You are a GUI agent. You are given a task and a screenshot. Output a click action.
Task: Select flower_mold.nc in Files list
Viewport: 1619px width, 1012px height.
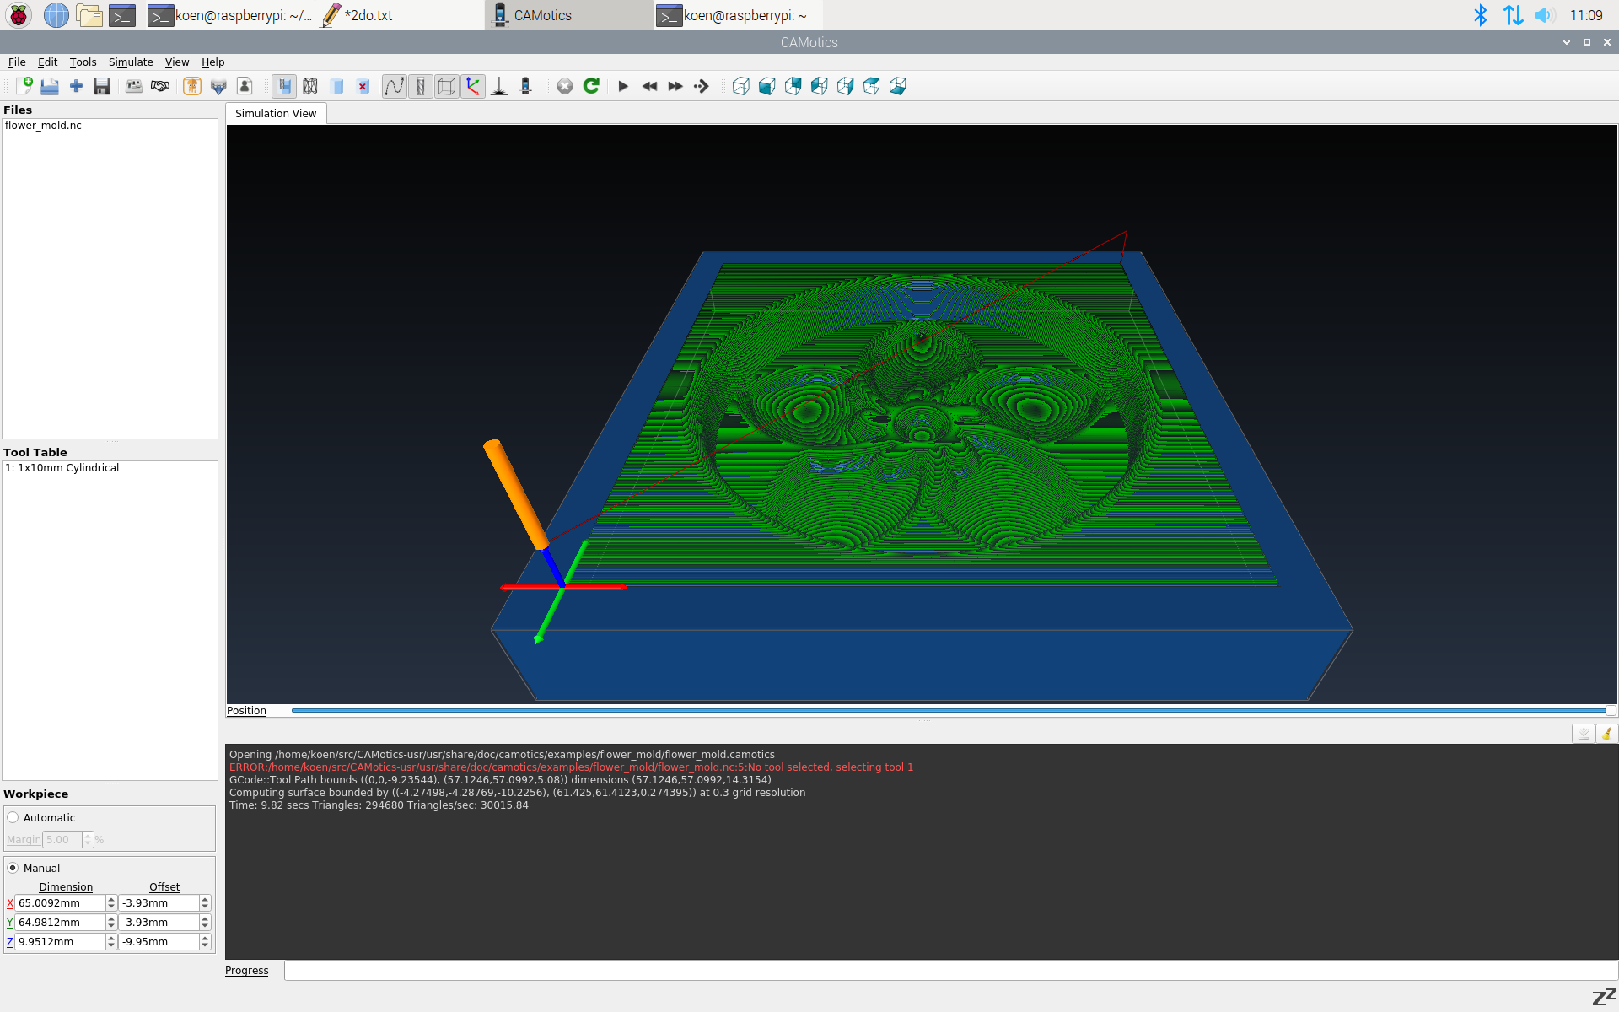click(44, 126)
